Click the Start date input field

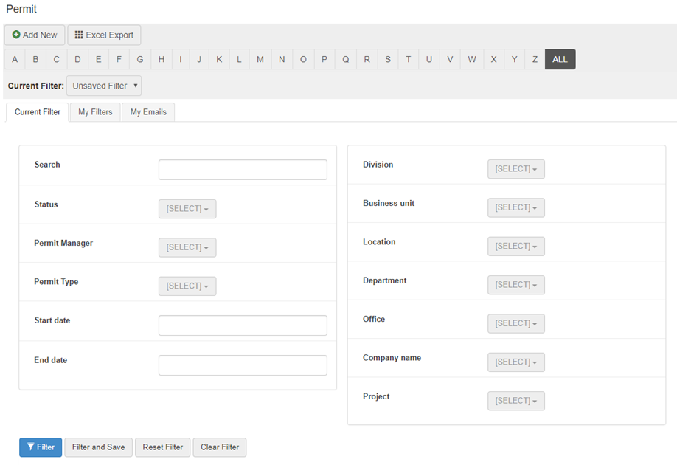[243, 325]
